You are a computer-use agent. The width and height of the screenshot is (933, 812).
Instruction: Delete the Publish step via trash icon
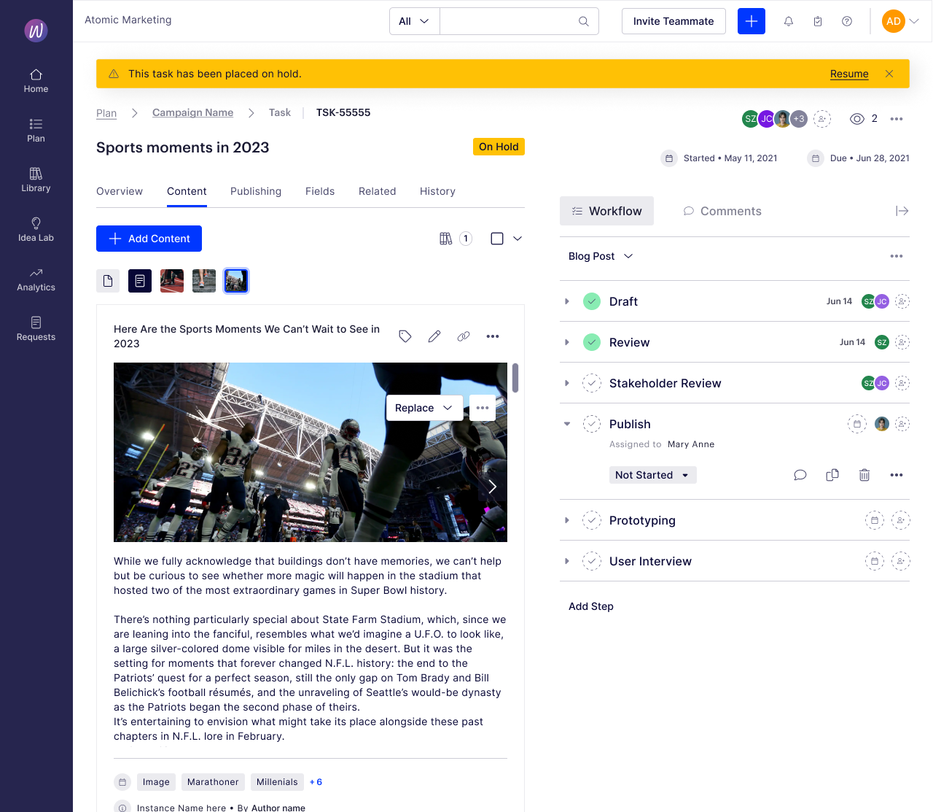tap(864, 475)
